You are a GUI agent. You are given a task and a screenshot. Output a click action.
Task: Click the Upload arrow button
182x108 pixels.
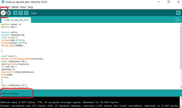click(9, 13)
